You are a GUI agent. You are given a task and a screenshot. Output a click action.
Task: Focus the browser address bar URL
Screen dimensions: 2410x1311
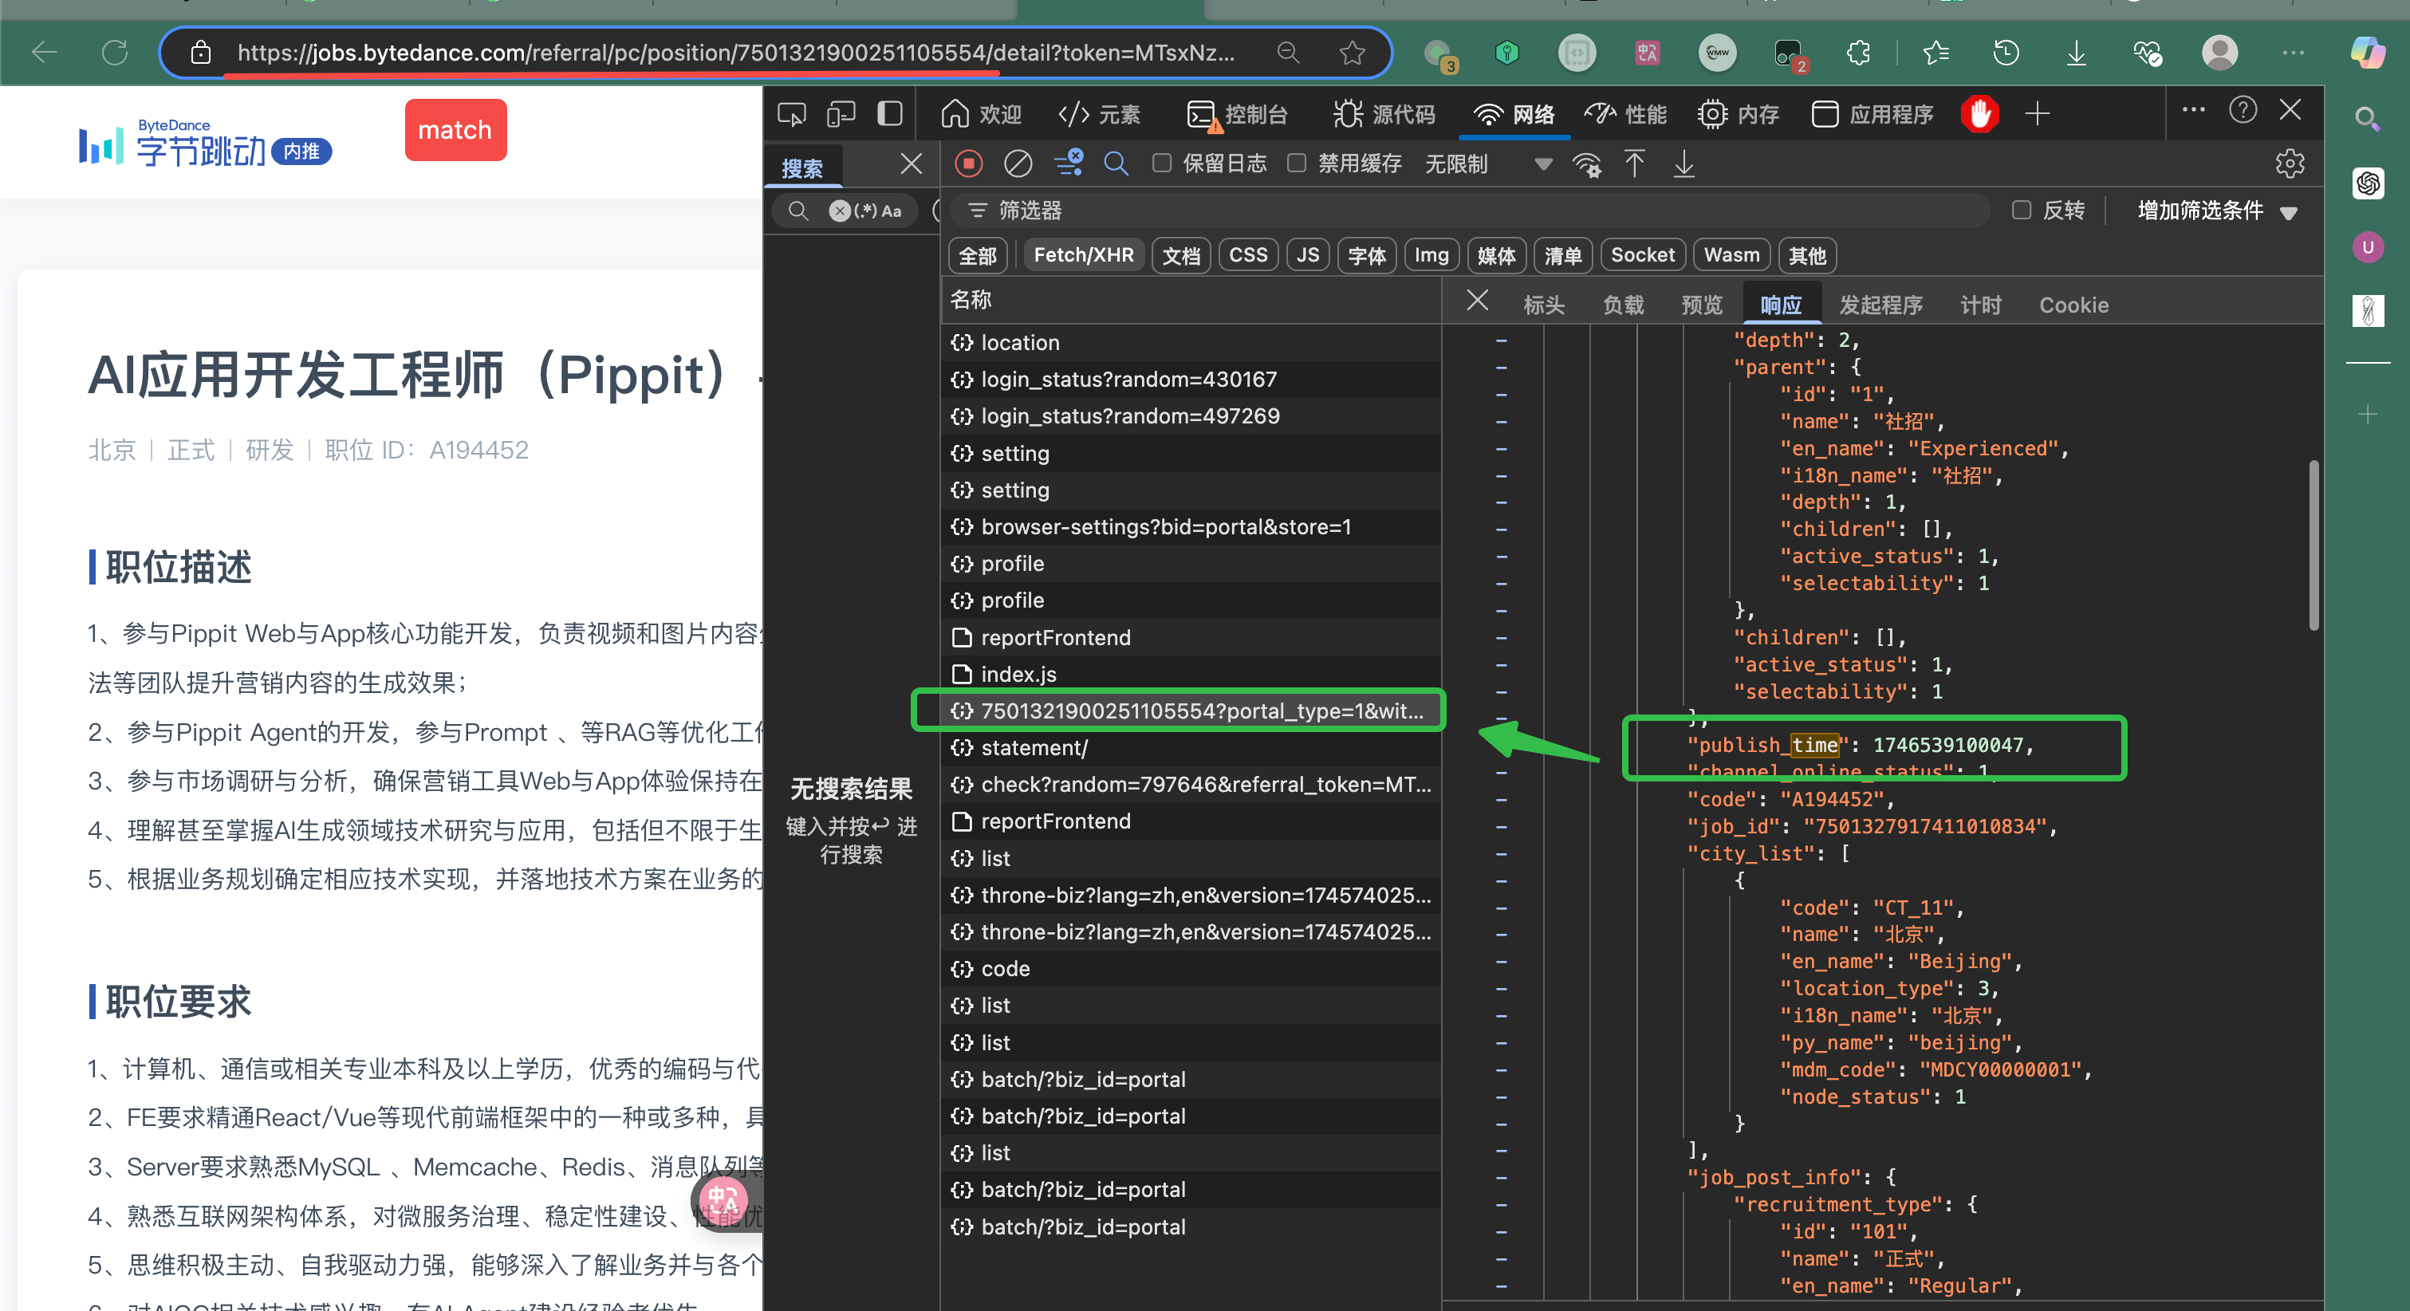(x=734, y=53)
